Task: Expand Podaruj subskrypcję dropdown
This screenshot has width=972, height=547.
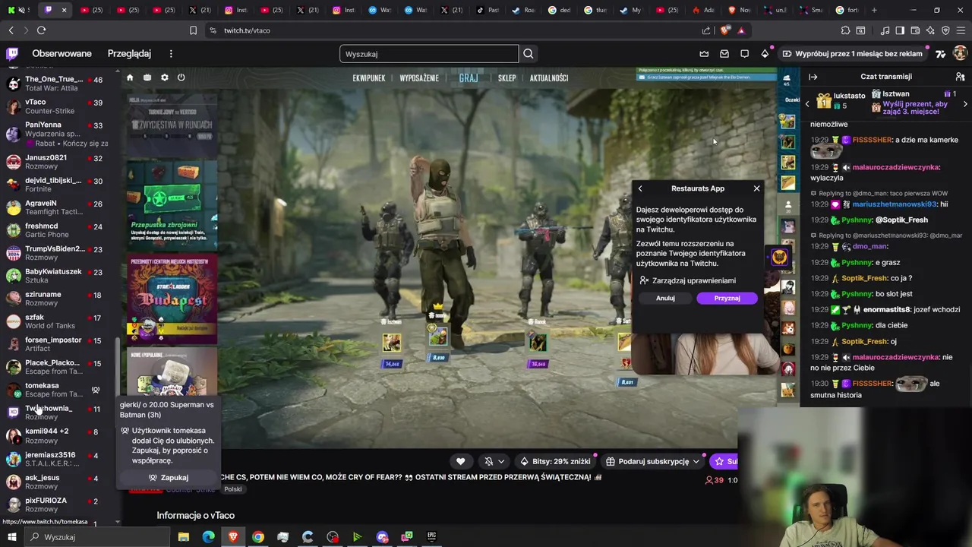Action: tap(696, 461)
